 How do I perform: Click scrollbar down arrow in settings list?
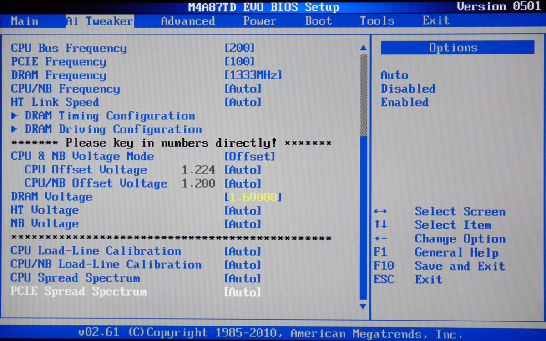pos(363,306)
